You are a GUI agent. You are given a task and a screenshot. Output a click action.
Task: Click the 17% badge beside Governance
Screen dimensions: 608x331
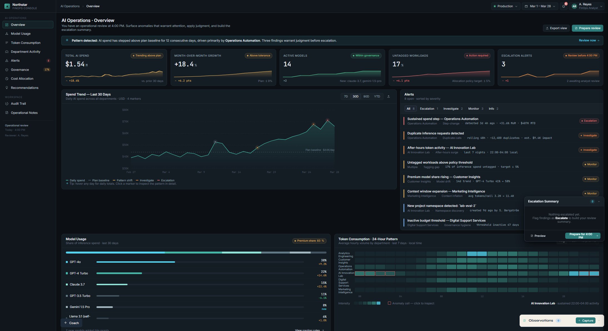click(47, 70)
